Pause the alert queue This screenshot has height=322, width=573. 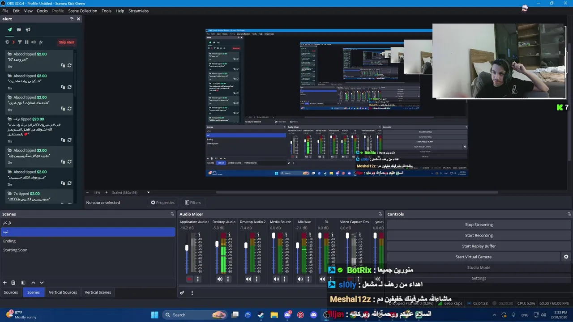pyautogui.click(x=26, y=42)
